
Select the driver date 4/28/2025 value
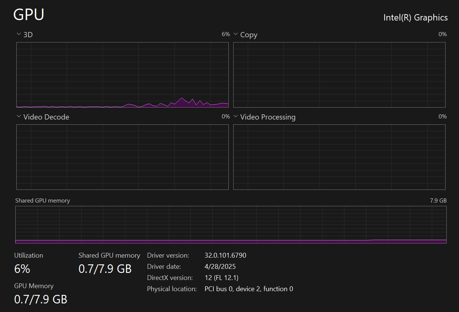click(x=220, y=267)
